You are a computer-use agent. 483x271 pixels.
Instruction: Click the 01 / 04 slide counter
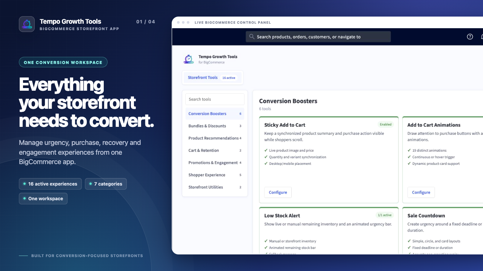146,22
